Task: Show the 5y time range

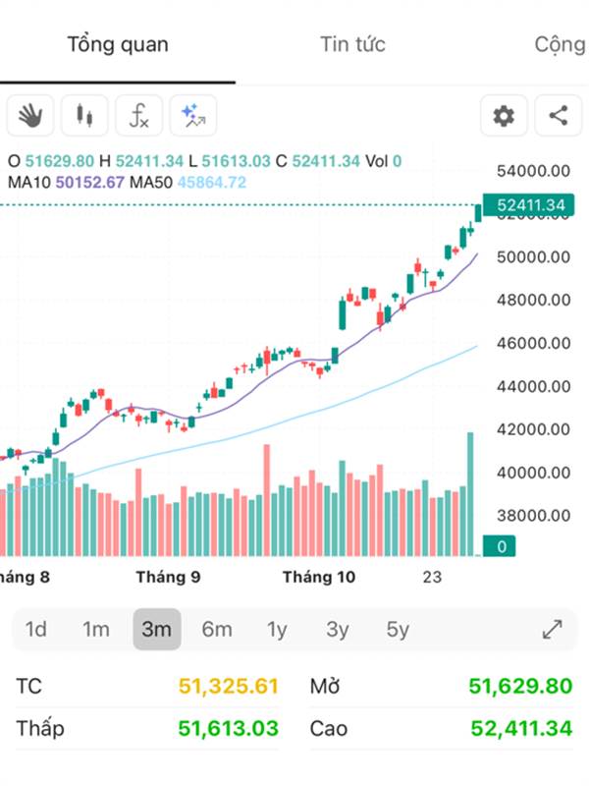Action: click(398, 630)
